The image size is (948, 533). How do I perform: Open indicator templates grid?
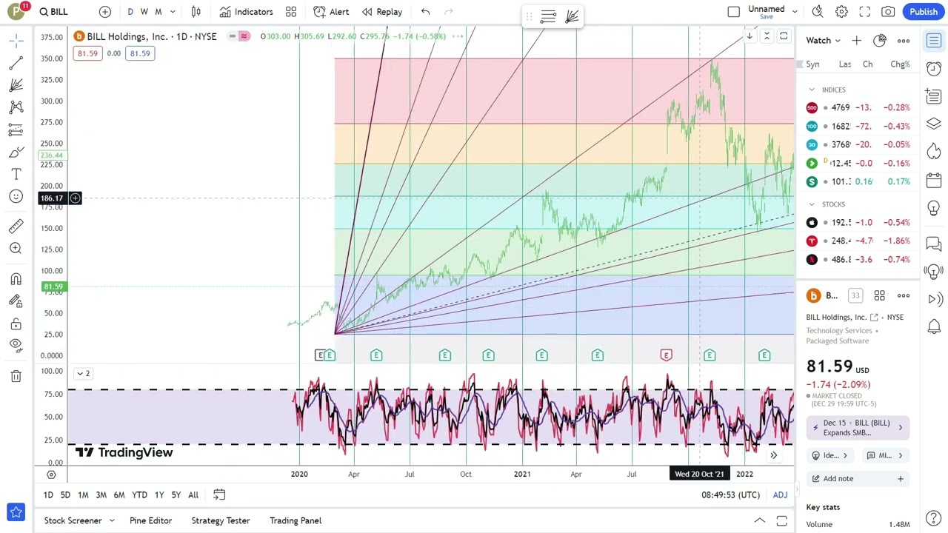291,12
